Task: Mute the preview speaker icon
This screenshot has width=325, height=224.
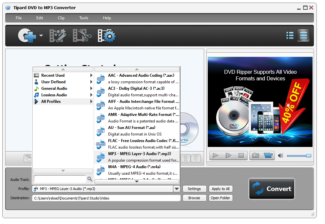Action: [x=281, y=156]
